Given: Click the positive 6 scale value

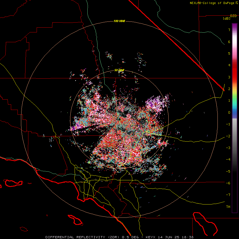Looking at the screenshot, I should (x=229, y=42).
